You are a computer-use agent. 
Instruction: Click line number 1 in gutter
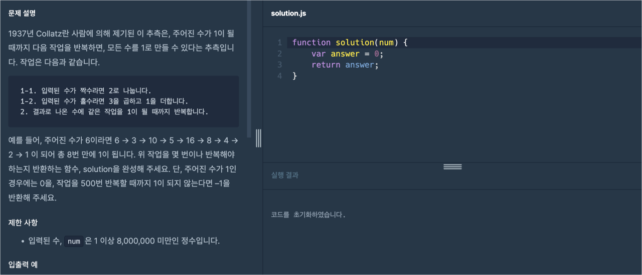[279, 42]
